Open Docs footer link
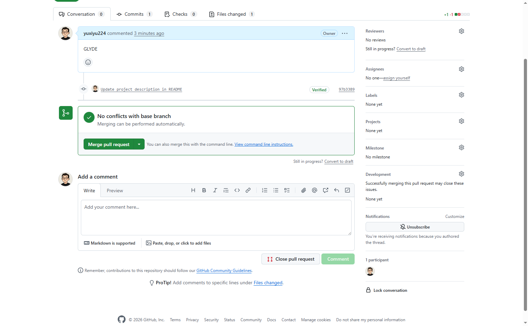The image size is (528, 326). [x=272, y=320]
